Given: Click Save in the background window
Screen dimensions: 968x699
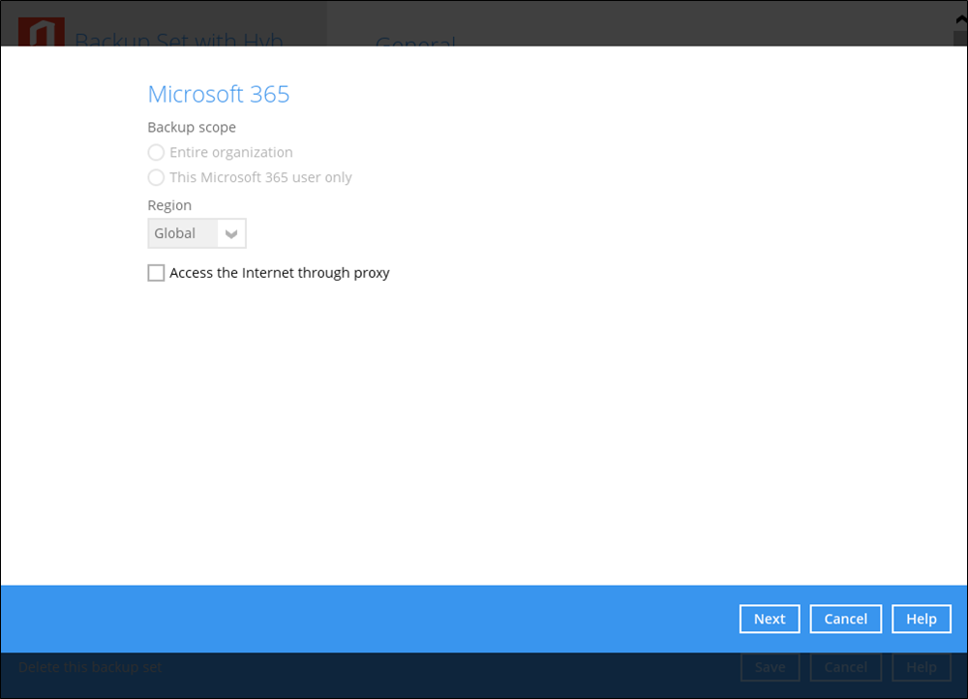Looking at the screenshot, I should (770, 667).
